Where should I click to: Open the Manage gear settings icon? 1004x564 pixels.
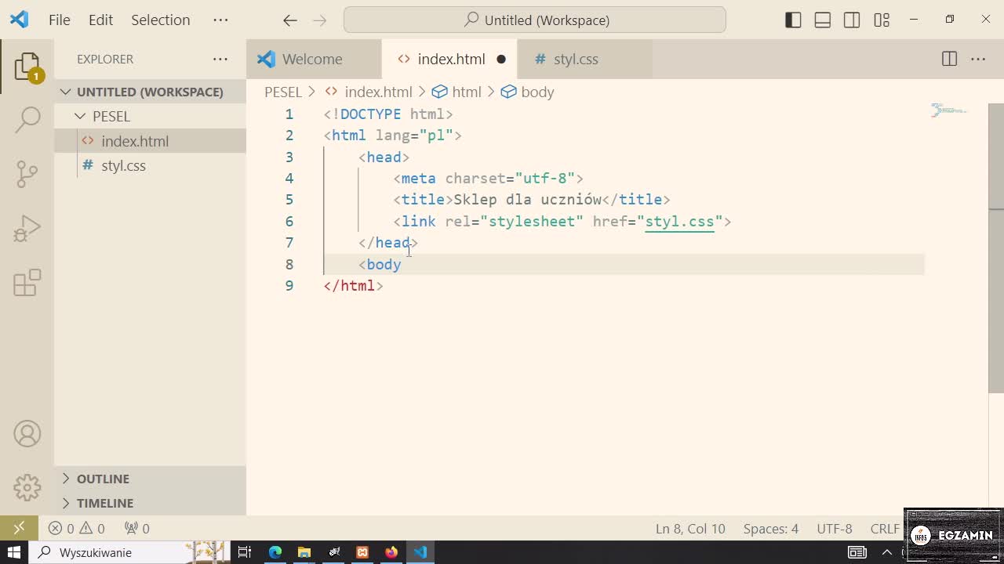pyautogui.click(x=27, y=488)
